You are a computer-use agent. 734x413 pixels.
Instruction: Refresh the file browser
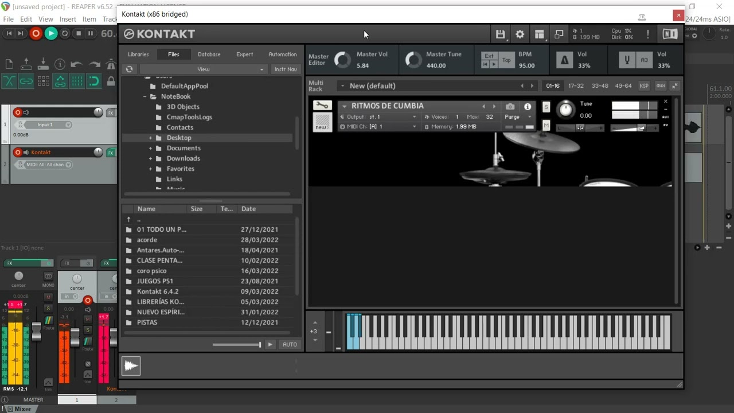tap(130, 69)
